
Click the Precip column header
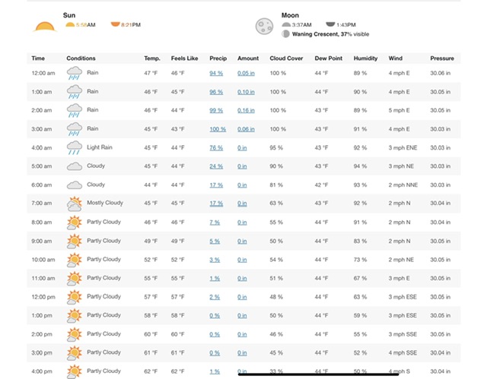click(218, 58)
